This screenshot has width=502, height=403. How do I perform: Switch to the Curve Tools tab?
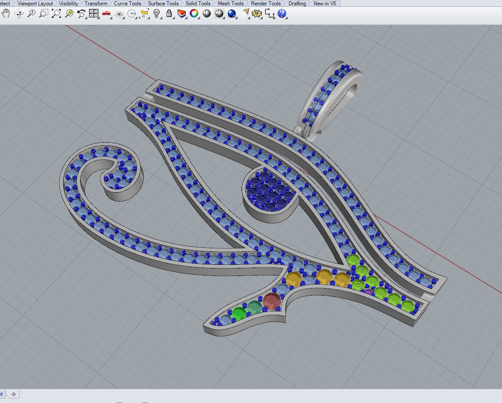click(x=128, y=4)
